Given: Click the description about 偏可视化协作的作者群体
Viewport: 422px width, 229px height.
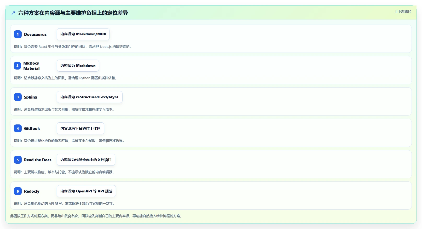Looking at the screenshot, I should 70,141.
